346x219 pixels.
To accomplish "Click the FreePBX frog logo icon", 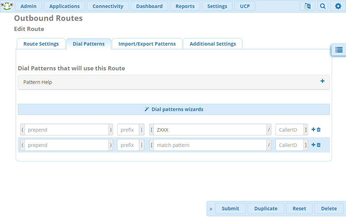I will click(7, 6).
